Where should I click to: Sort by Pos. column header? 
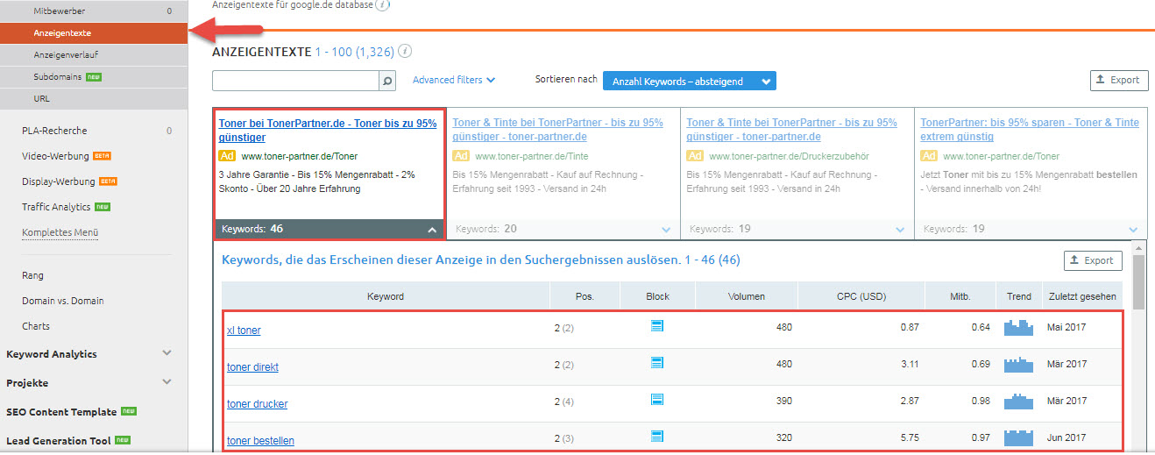point(585,296)
